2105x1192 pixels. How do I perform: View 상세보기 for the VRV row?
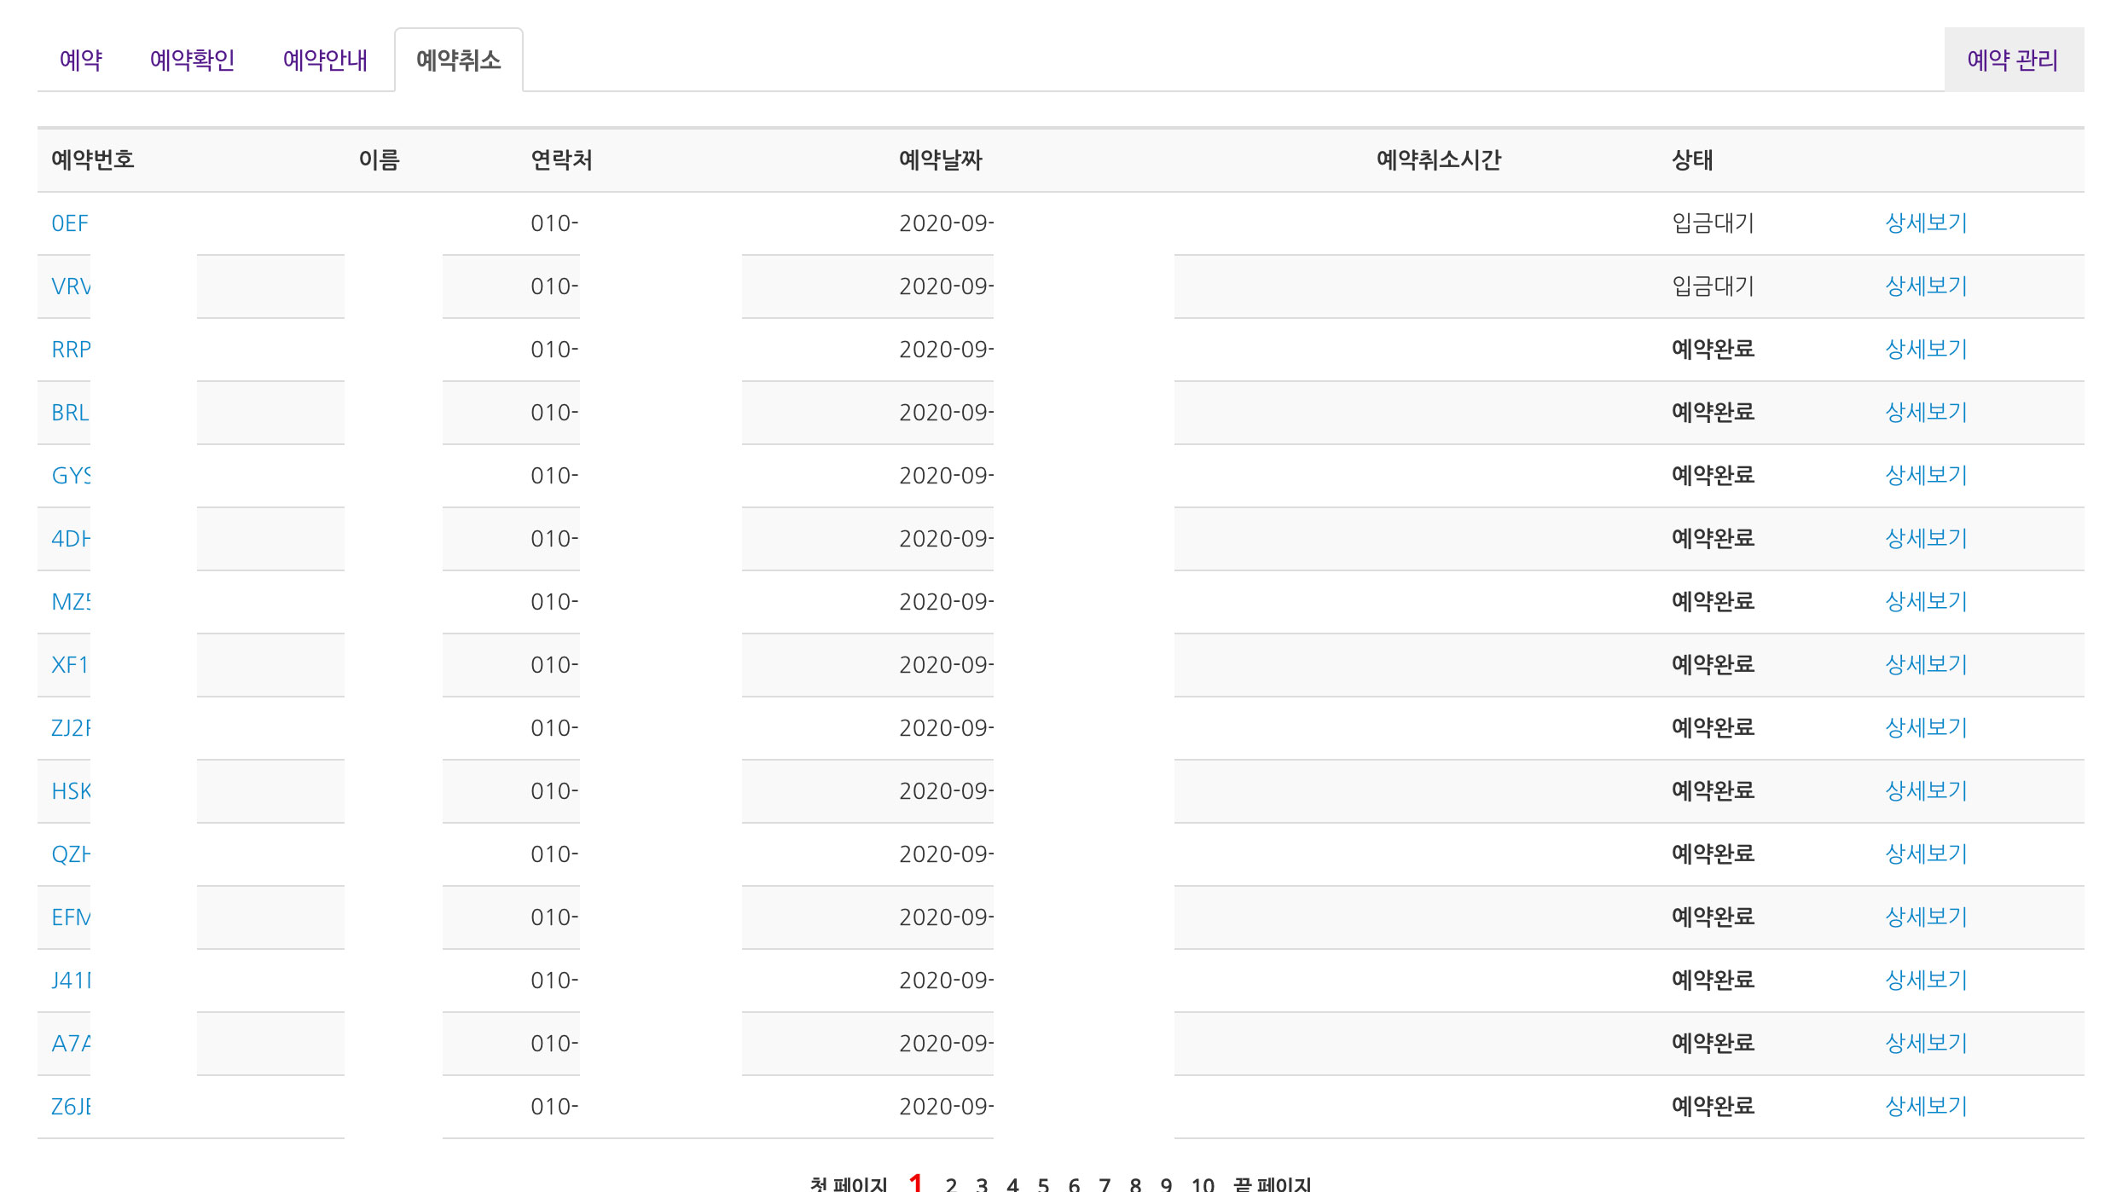(x=1926, y=286)
